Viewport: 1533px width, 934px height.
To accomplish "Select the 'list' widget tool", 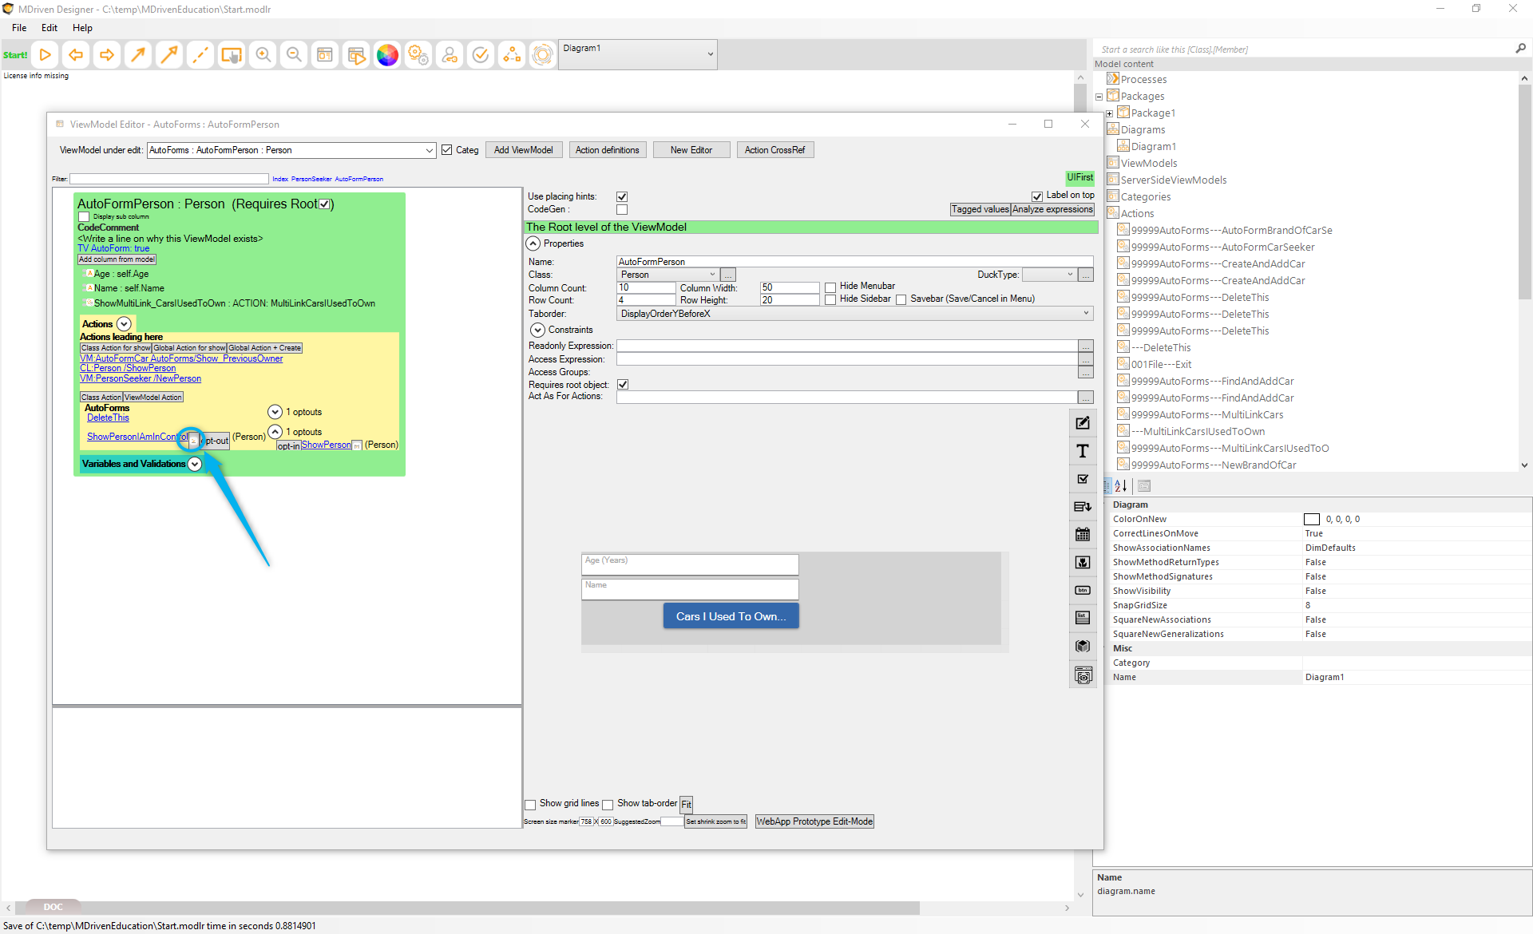I will point(1083,618).
